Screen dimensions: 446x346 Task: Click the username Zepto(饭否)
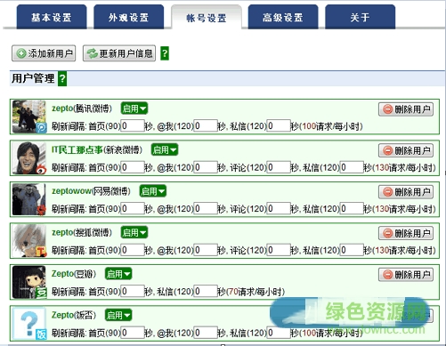74,315
